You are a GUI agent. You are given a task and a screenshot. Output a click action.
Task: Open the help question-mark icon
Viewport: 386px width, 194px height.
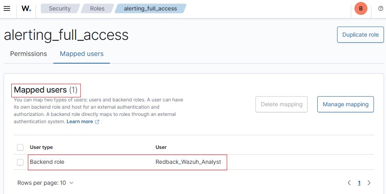[380, 8]
